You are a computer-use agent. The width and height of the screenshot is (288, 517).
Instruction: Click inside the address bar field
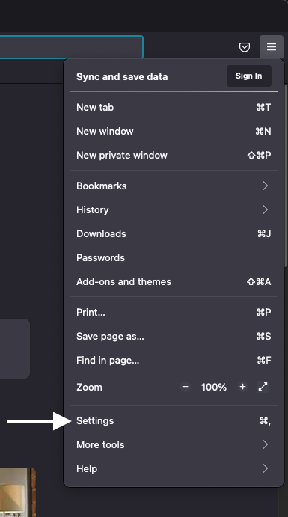click(71, 47)
